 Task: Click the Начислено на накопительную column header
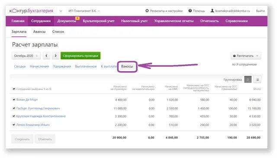(x=143, y=88)
